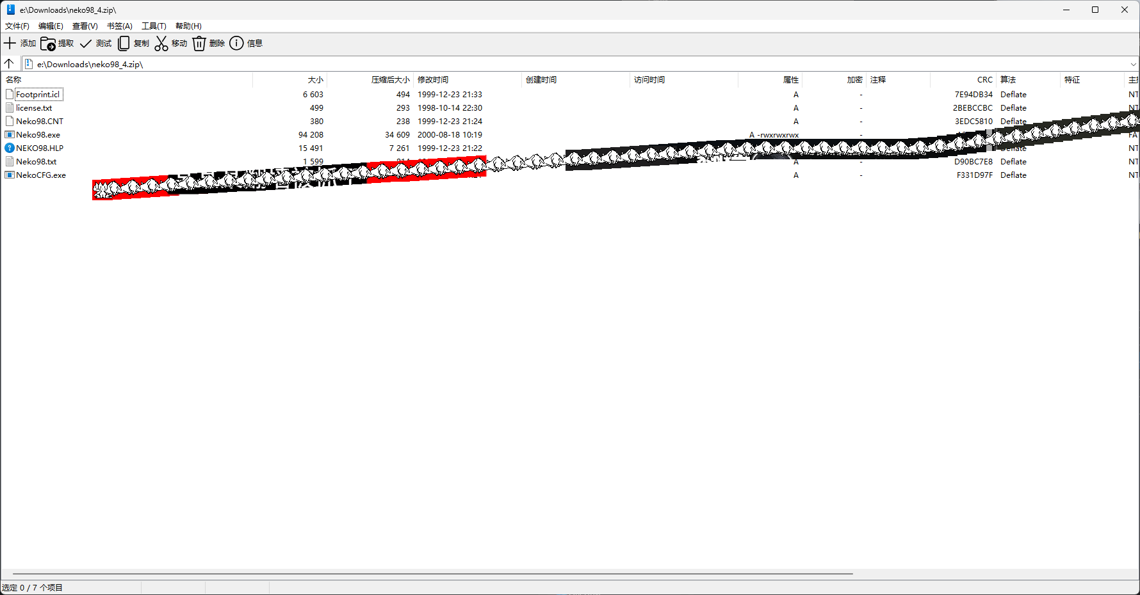
Task: Click the Add (添加) toolbar icon
Action: 10,44
